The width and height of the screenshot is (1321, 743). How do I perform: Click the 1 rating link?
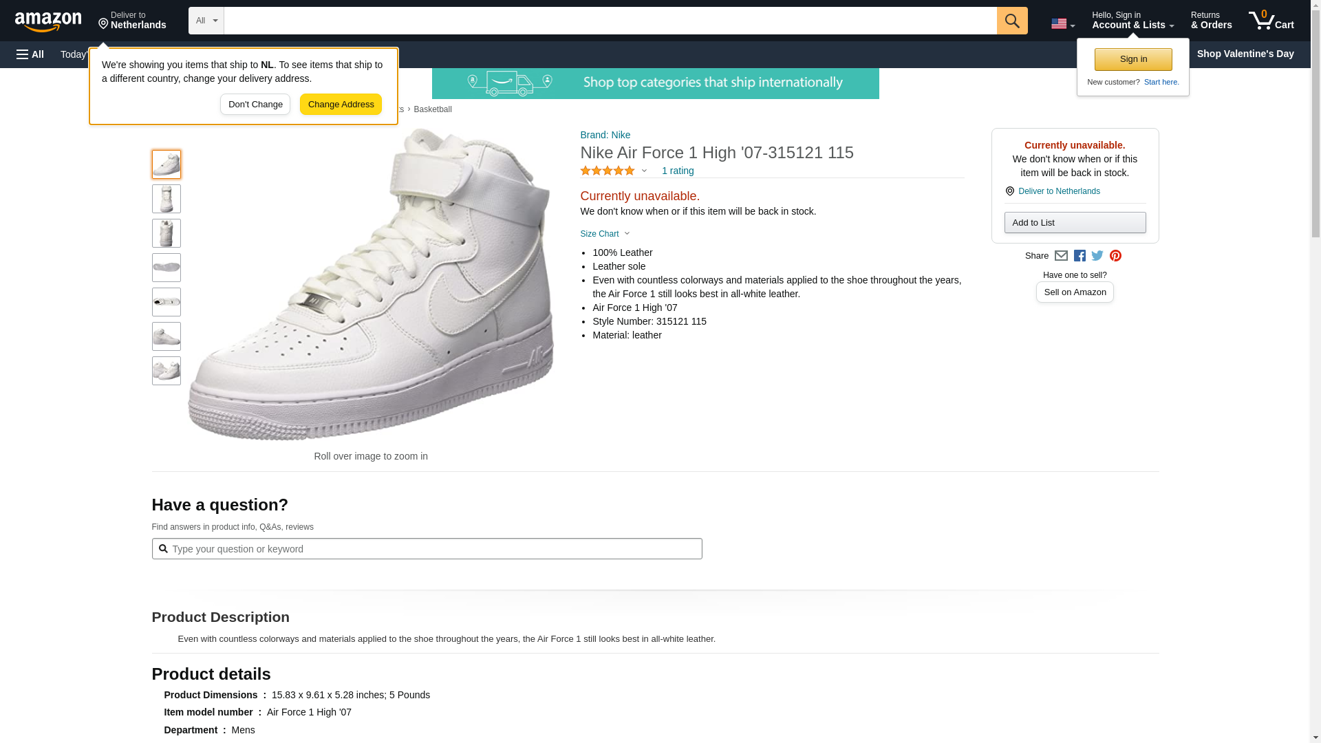coord(678,171)
